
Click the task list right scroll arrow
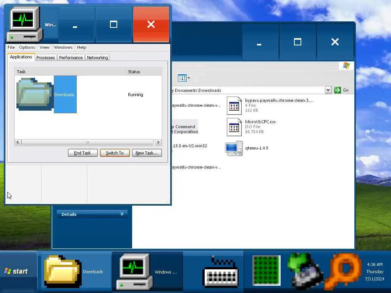(x=158, y=142)
